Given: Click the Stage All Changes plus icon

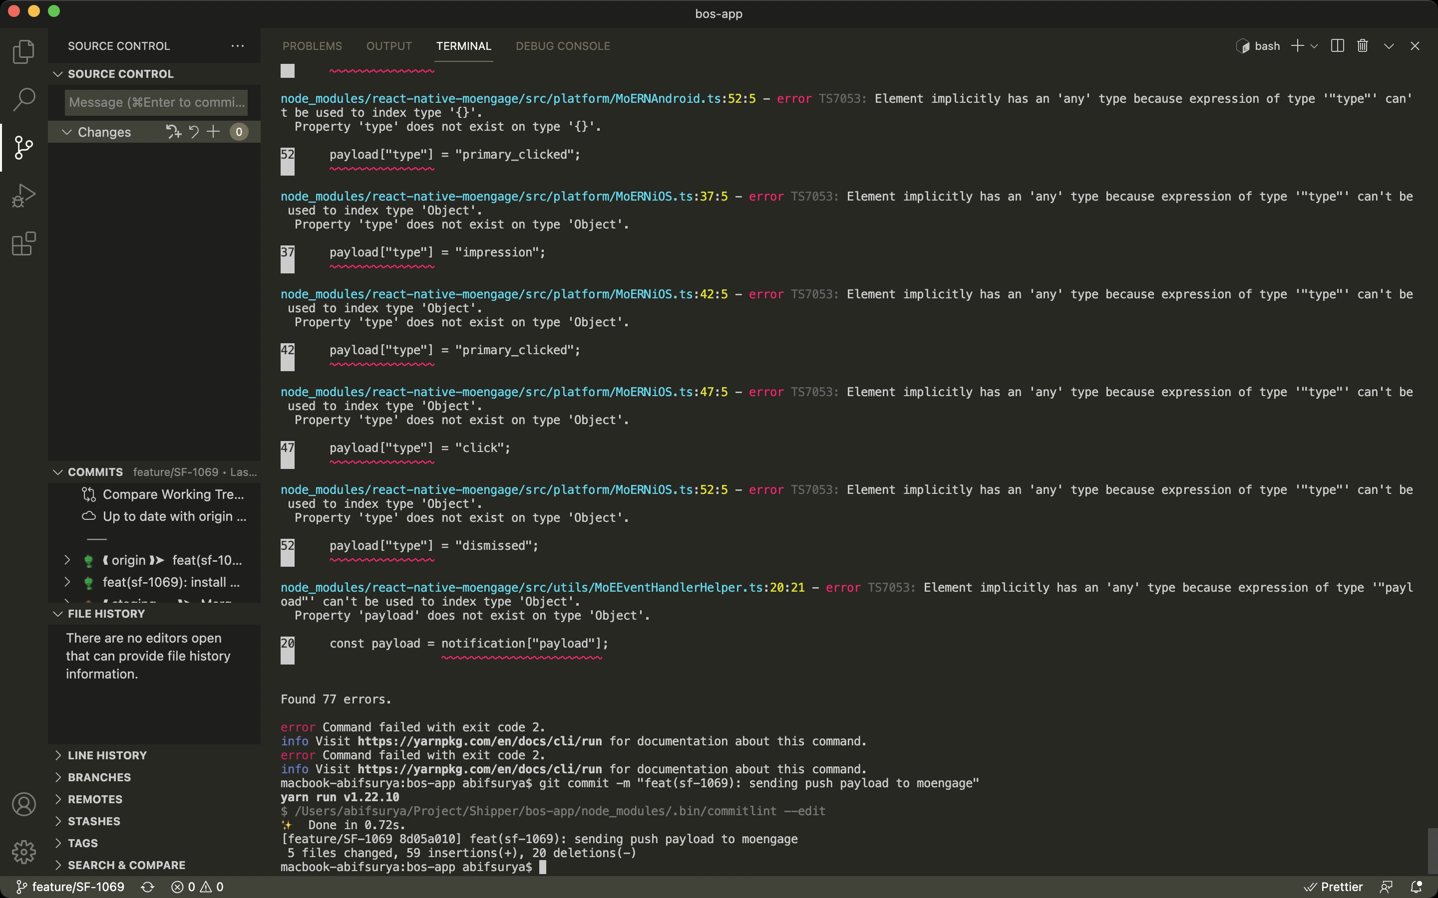Looking at the screenshot, I should pyautogui.click(x=213, y=132).
